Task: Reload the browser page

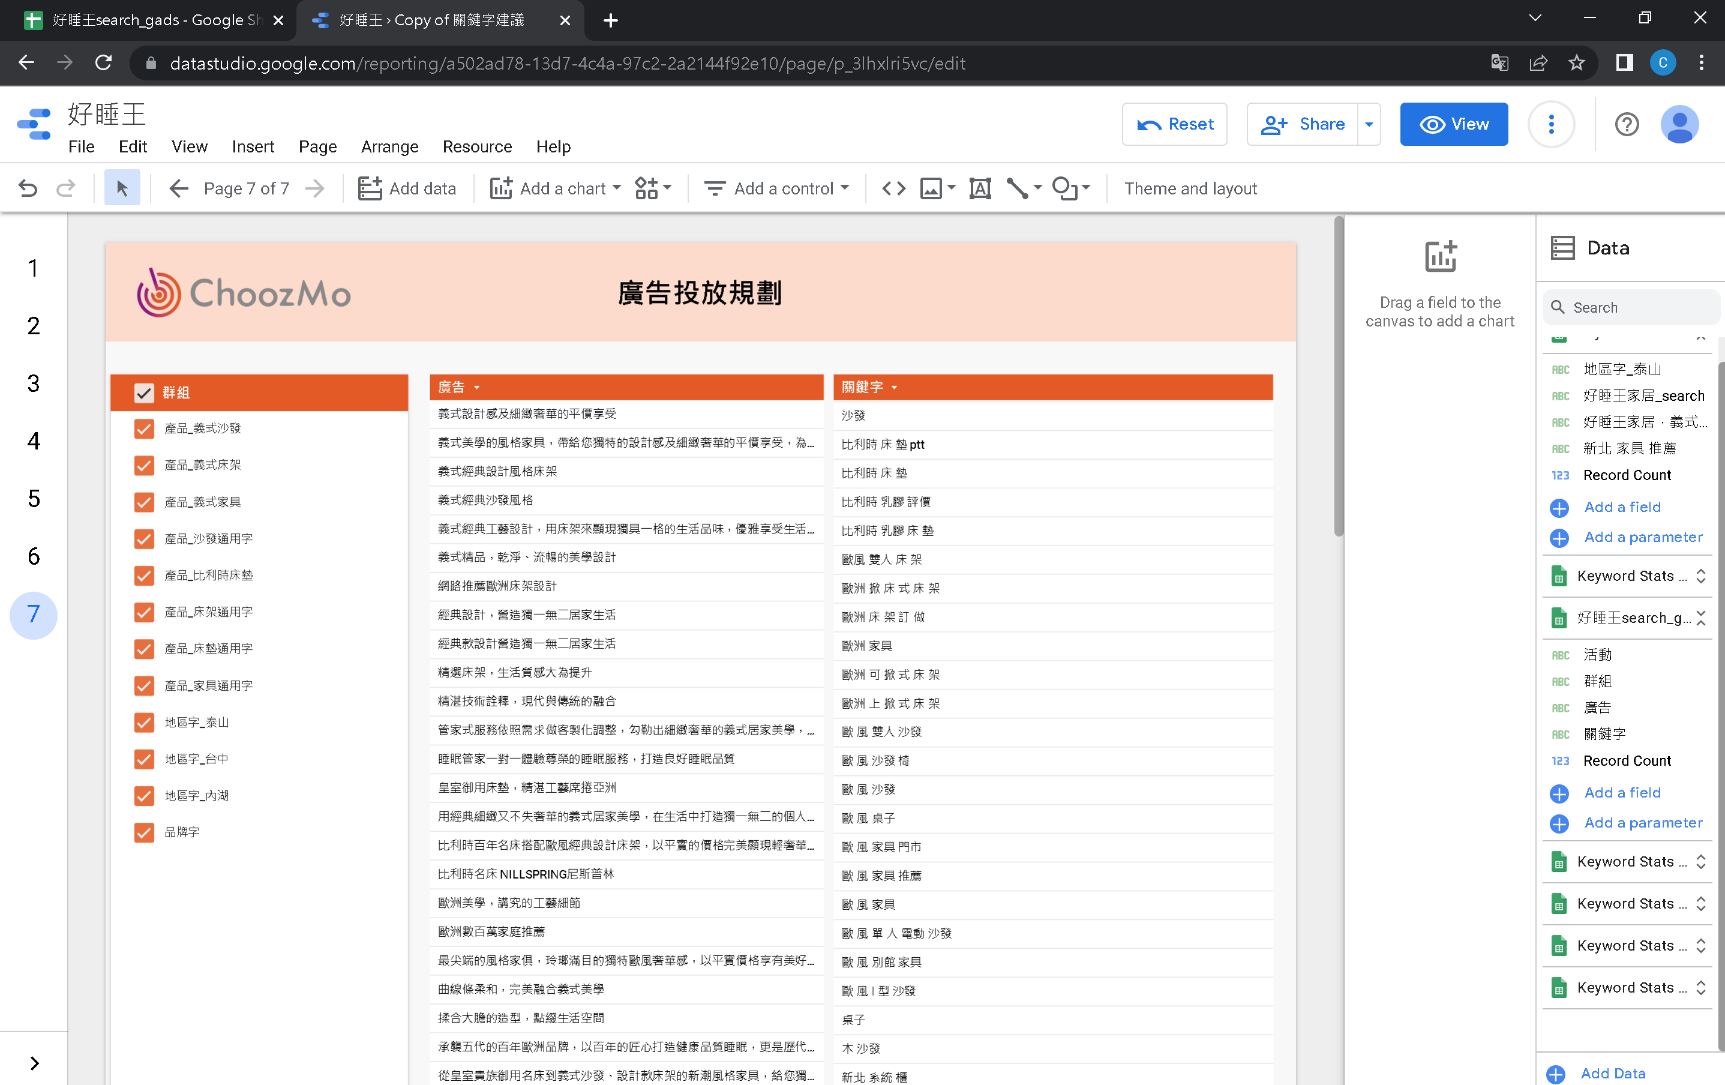Action: (104, 63)
